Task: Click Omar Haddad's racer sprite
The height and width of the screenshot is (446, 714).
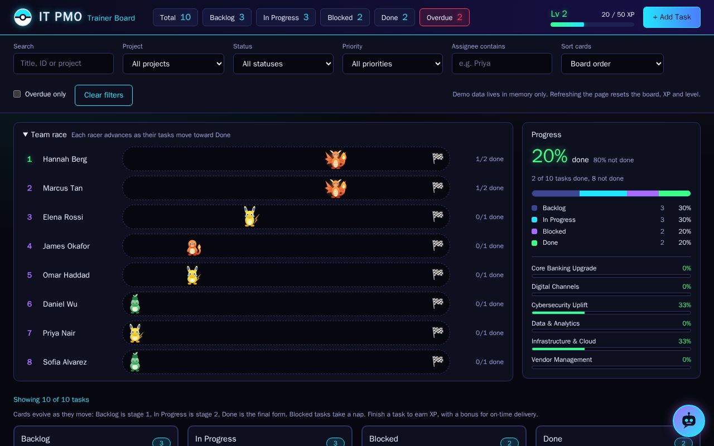Action: (193, 275)
